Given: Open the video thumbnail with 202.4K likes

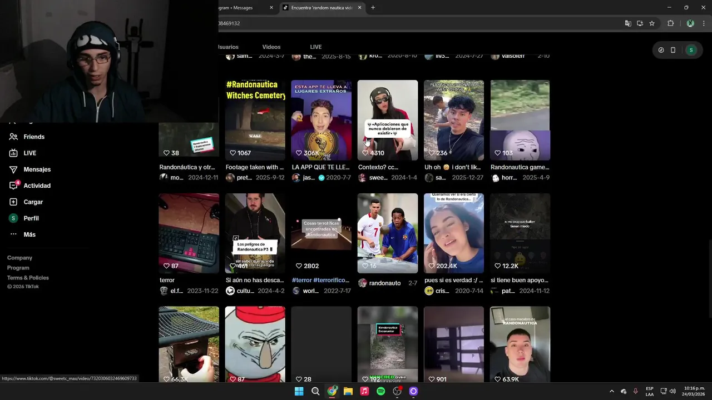Looking at the screenshot, I should coord(454,233).
